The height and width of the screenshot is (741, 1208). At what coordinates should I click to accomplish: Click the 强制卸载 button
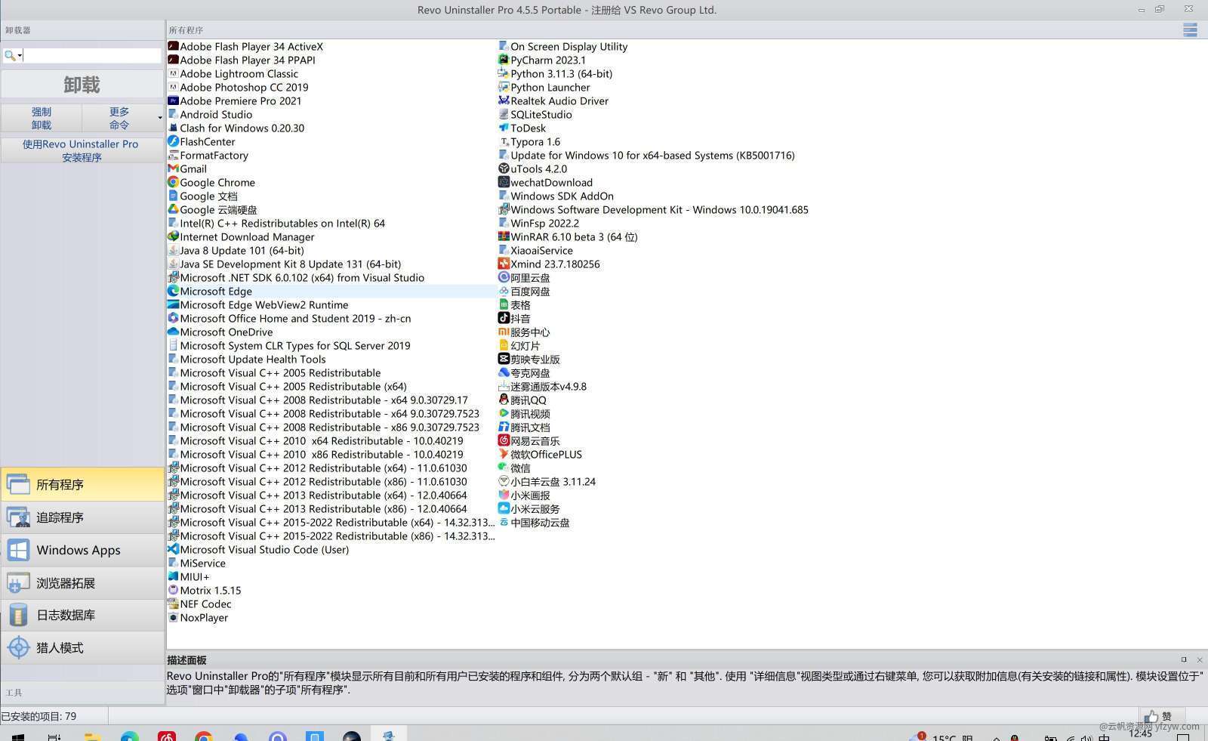point(42,118)
